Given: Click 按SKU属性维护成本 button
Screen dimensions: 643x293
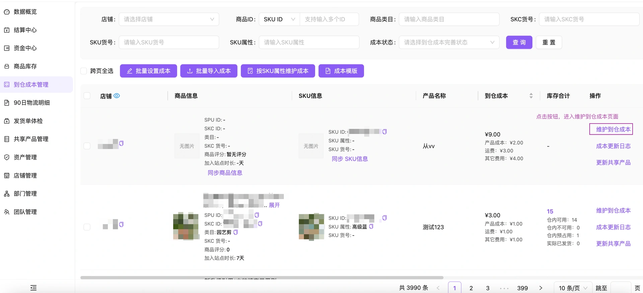Looking at the screenshot, I should [x=278, y=71].
